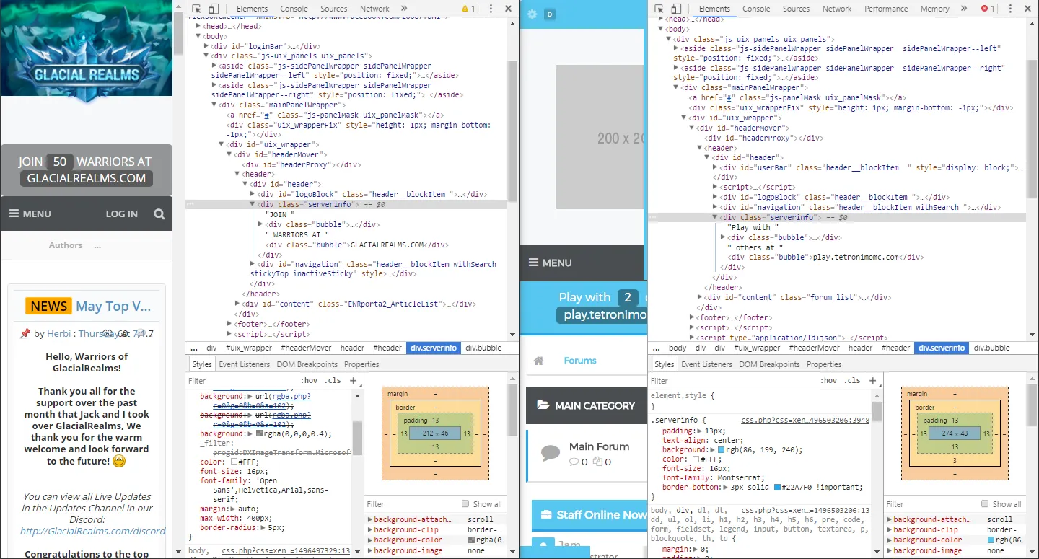This screenshot has height=559, width=1039.
Task: Click LOG IN on GlacialRealms site
Action: [121, 214]
